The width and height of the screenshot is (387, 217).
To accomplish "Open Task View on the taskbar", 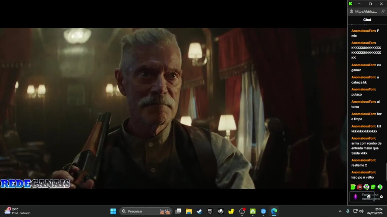I will [179, 211].
